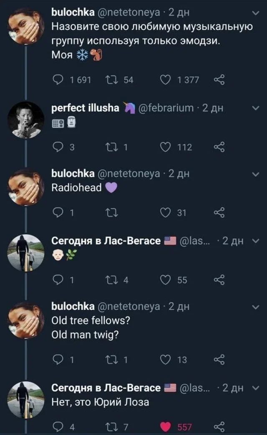The width and height of the screenshot is (267, 435).
Task: Unlike the "Нет, это Юрий Лоза" tweet
Action: 167,427
